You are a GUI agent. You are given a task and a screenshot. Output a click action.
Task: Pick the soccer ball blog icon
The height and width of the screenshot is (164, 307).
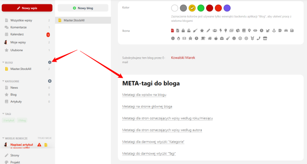(240, 38)
